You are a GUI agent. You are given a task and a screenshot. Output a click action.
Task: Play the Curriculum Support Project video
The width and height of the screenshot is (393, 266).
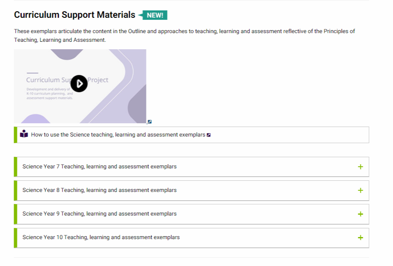pyautogui.click(x=79, y=84)
